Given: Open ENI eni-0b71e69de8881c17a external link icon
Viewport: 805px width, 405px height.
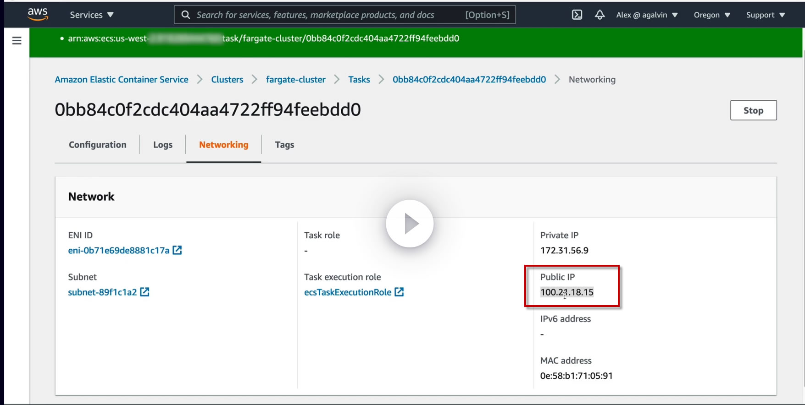Looking at the screenshot, I should (x=177, y=250).
